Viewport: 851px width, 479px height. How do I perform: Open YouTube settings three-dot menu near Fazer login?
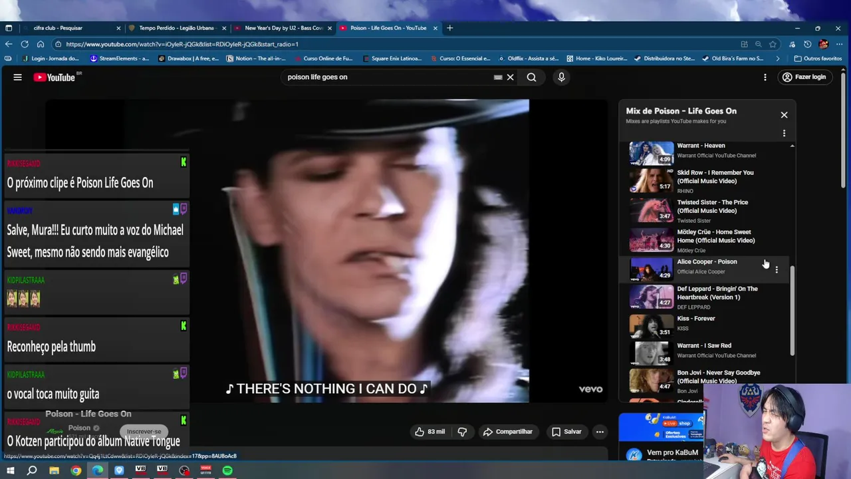pyautogui.click(x=765, y=77)
